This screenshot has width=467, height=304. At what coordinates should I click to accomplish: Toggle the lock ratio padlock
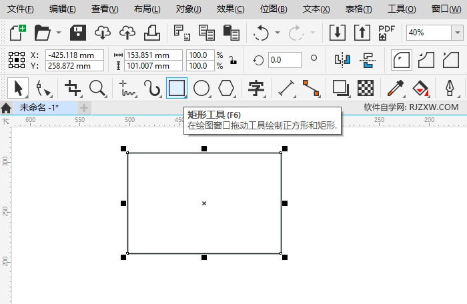(x=233, y=60)
